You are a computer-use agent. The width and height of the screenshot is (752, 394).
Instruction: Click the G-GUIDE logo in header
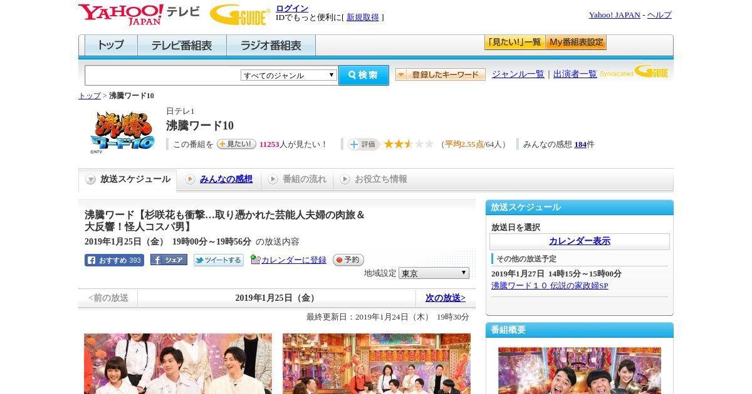coord(240,14)
